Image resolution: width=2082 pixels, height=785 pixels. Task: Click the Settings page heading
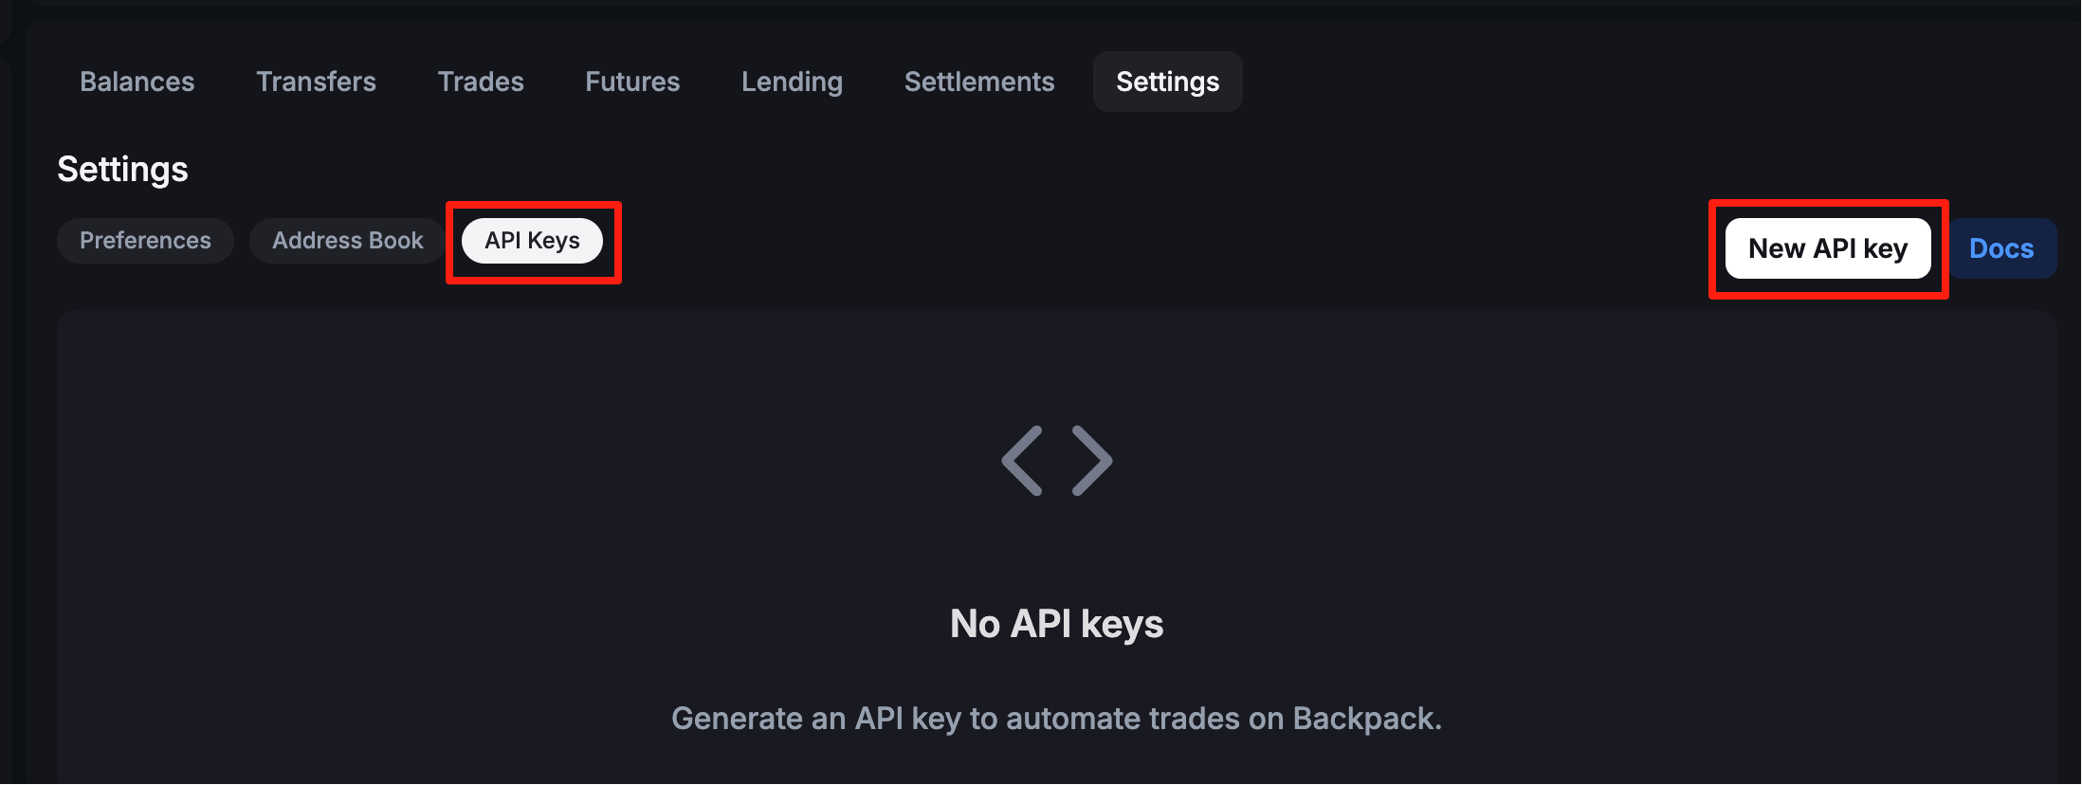pos(123,170)
